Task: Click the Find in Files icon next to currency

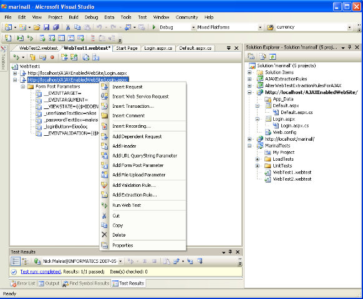Action: coord(270,27)
